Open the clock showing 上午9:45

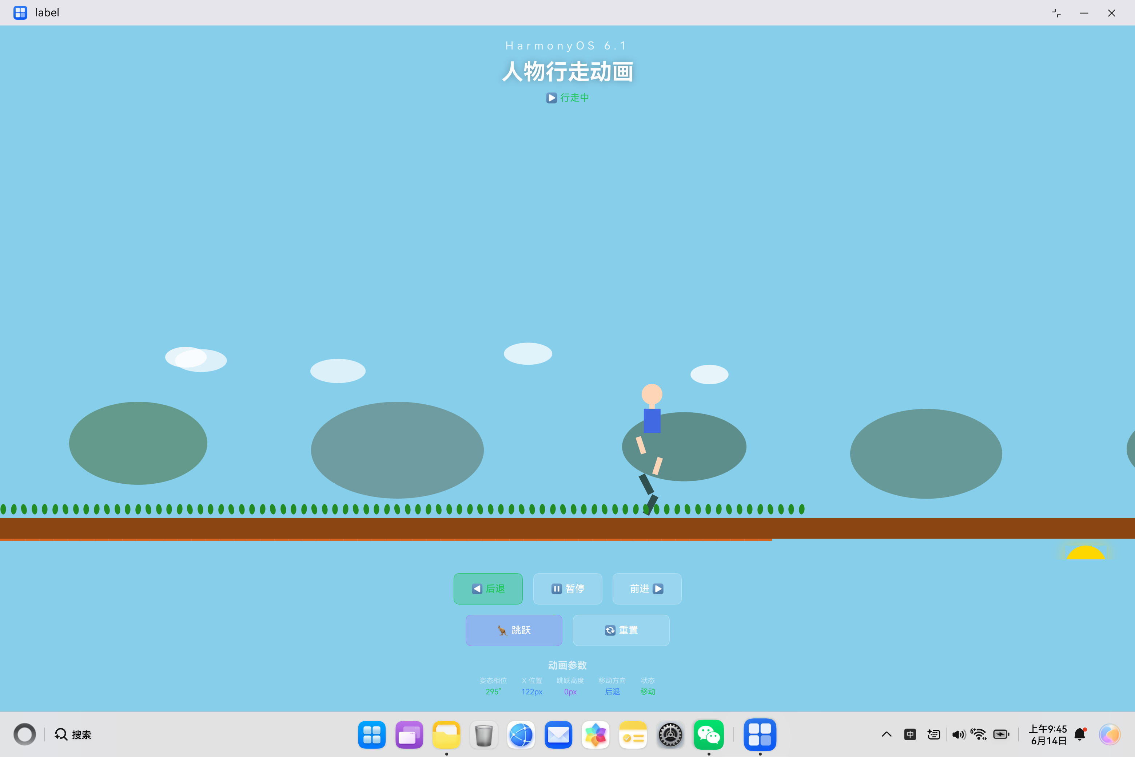[x=1048, y=734]
